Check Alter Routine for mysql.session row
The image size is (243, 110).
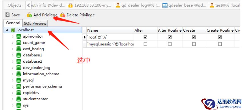170,44
